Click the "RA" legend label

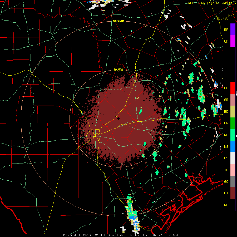click(226, 135)
